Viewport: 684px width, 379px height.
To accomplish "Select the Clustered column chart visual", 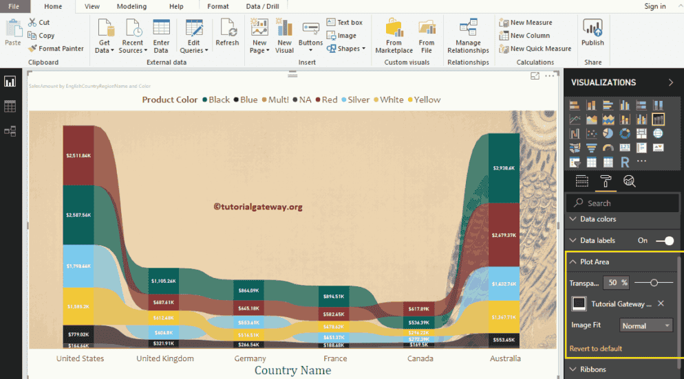I will (x=625, y=105).
